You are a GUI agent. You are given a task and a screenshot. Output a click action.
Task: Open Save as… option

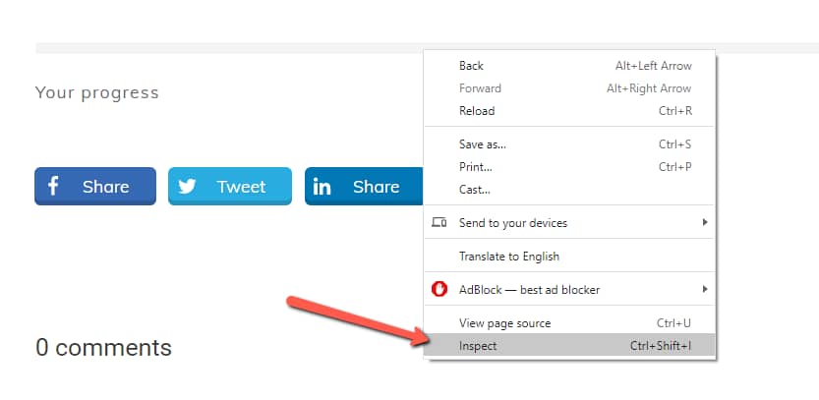[482, 144]
